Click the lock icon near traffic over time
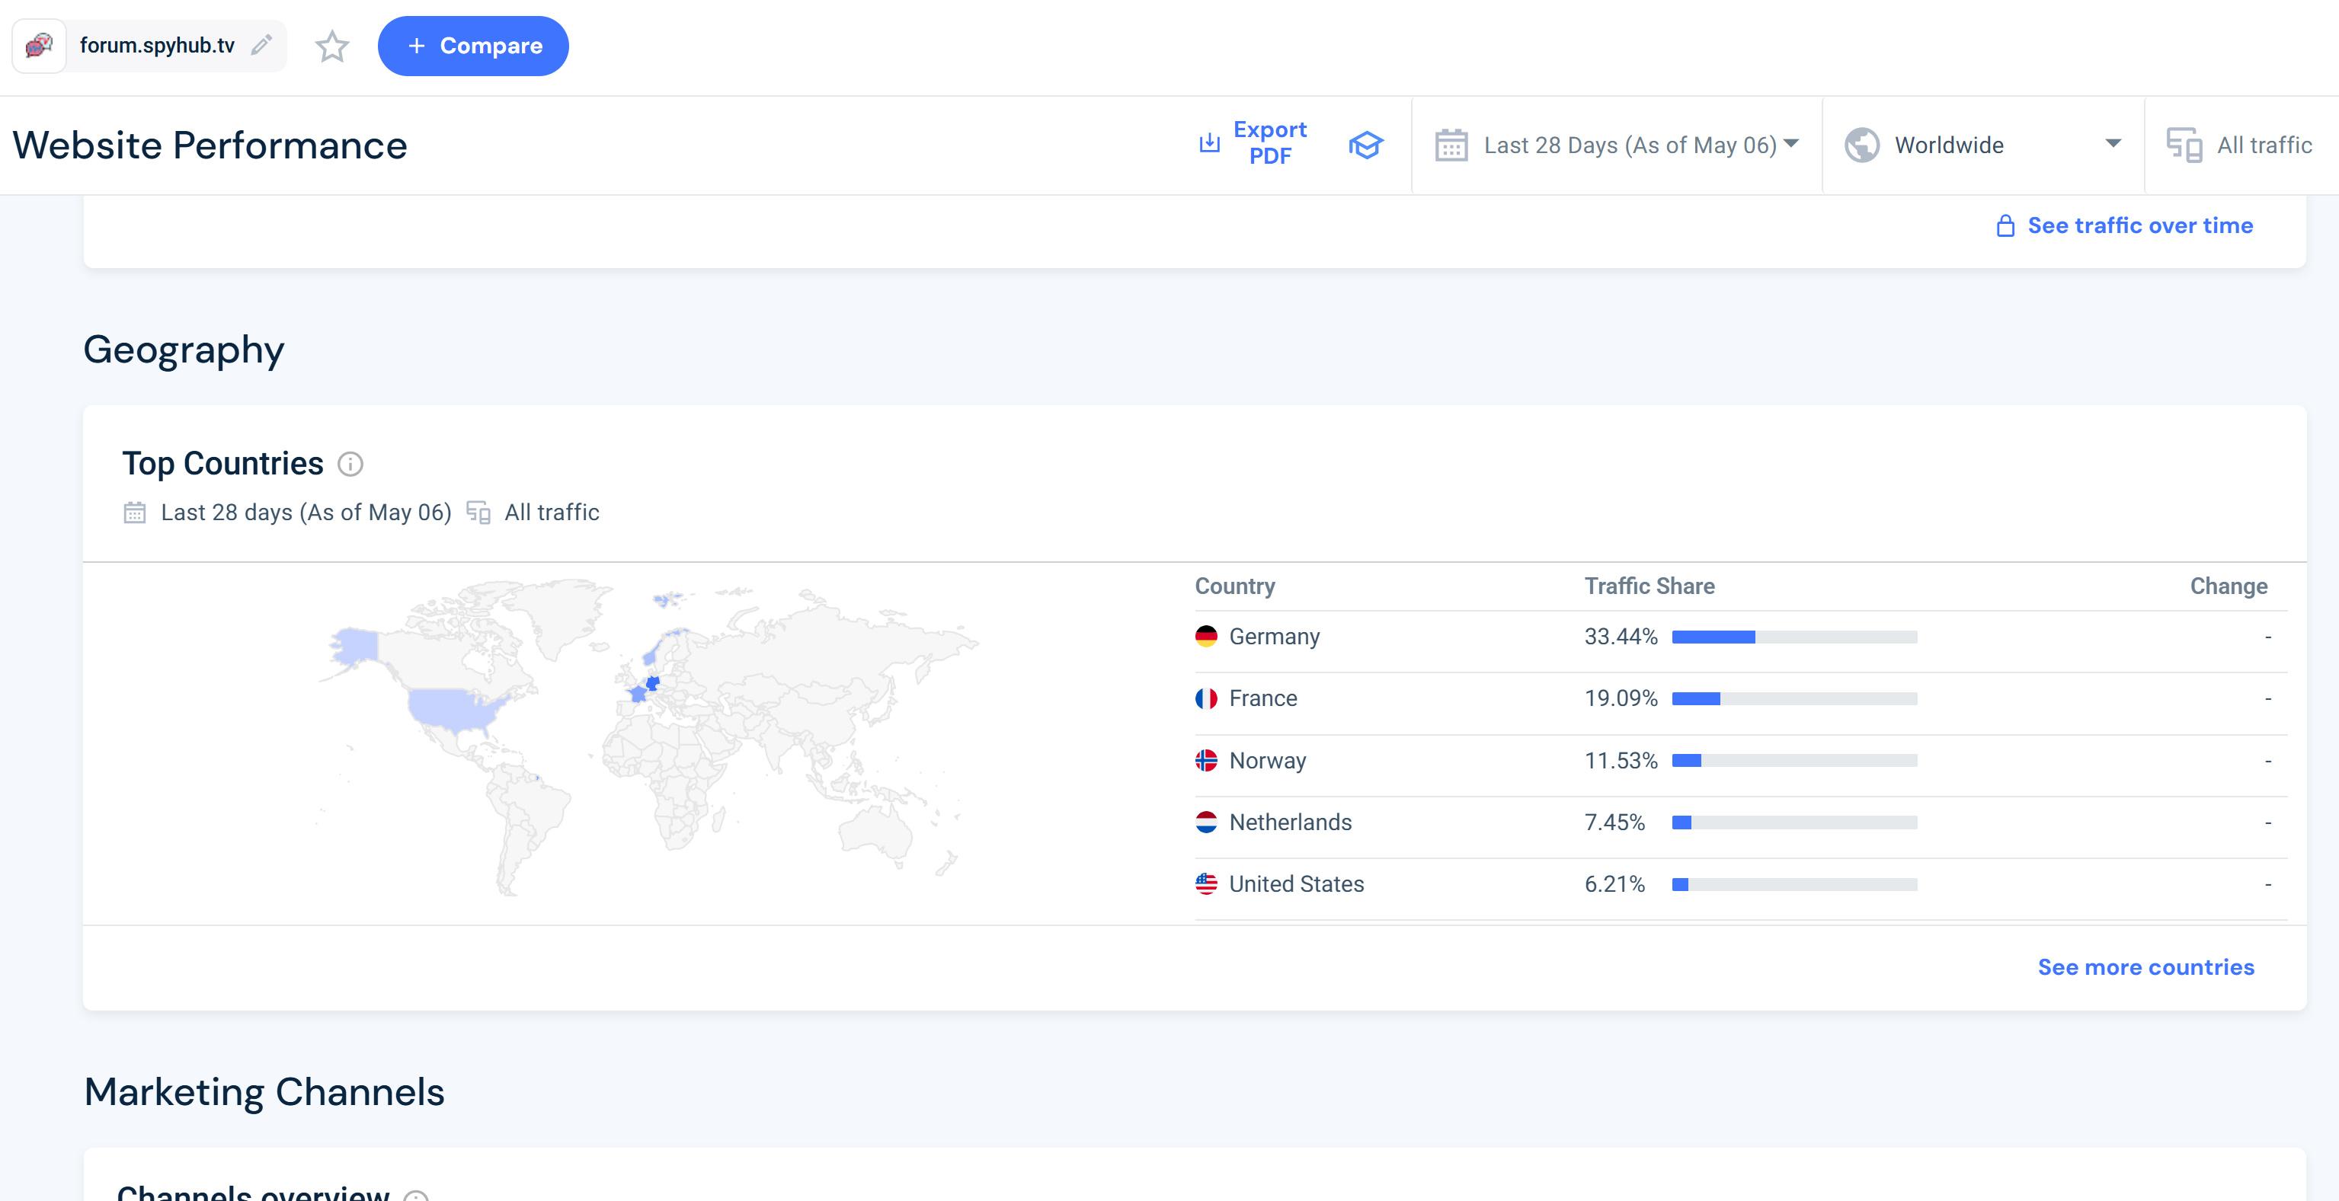The height and width of the screenshot is (1201, 2339). coord(2005,226)
